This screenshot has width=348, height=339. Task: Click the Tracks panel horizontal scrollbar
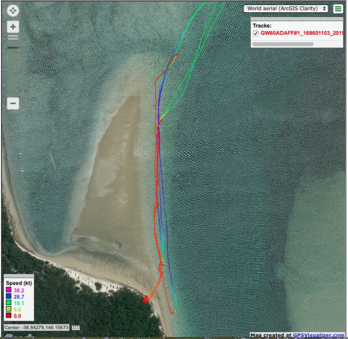pyautogui.click(x=283, y=44)
